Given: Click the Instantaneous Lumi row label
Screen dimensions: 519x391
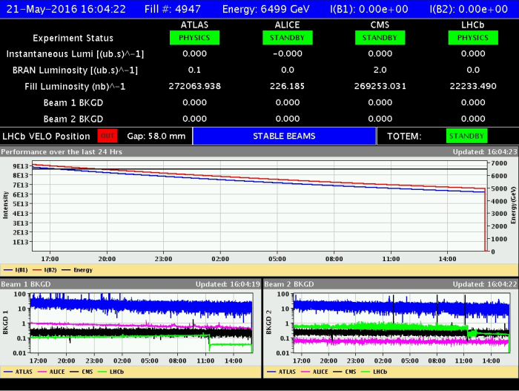Looking at the screenshot, I should (75, 54).
